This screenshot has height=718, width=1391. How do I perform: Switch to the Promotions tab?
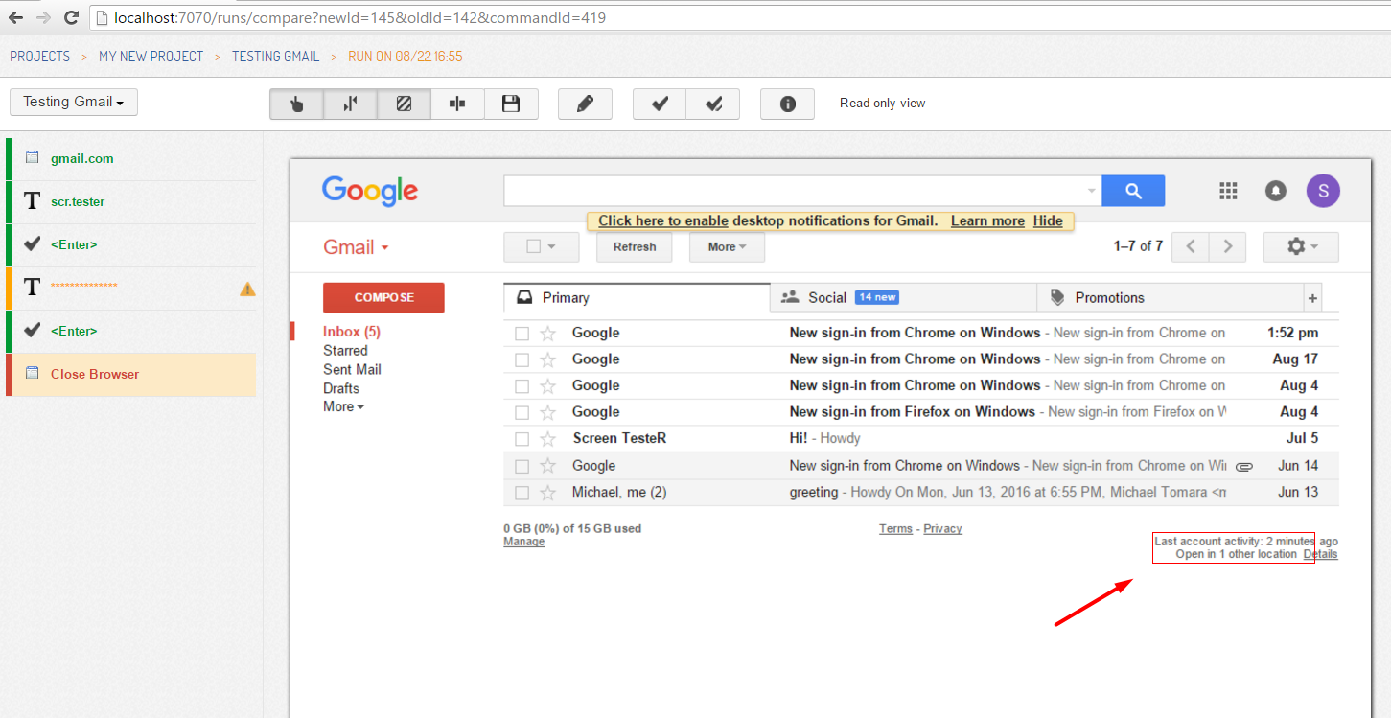pos(1171,298)
